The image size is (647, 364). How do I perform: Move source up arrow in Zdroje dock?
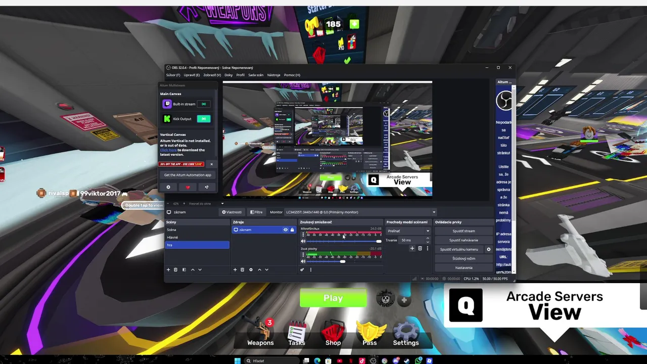(x=259, y=269)
